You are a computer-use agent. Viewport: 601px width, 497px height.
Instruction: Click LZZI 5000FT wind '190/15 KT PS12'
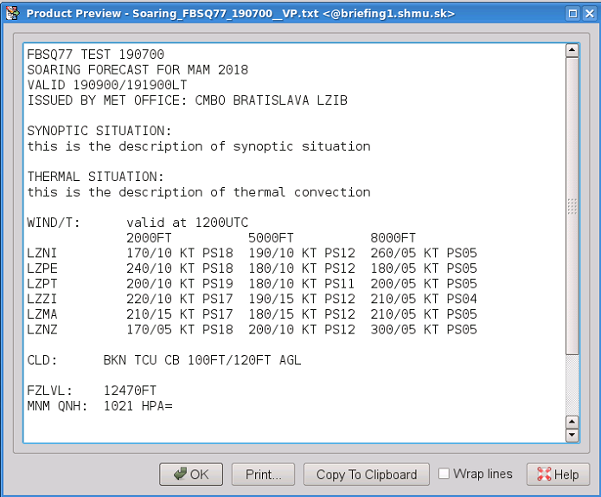tap(302, 299)
